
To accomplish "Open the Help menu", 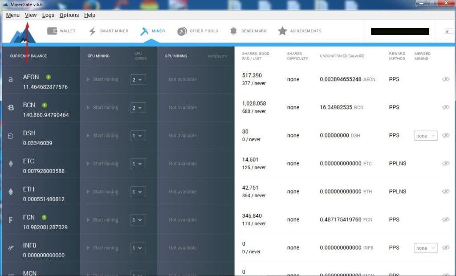I will point(90,15).
